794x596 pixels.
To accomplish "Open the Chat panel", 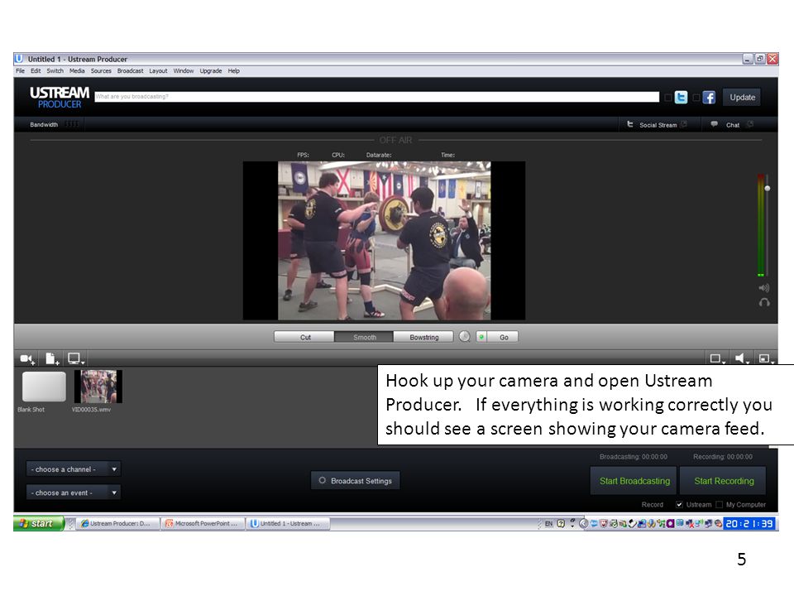I will coord(725,125).
